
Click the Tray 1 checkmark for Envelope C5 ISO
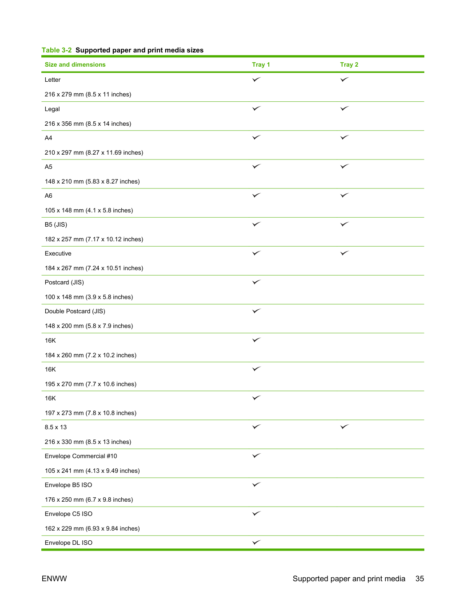point(256,513)
